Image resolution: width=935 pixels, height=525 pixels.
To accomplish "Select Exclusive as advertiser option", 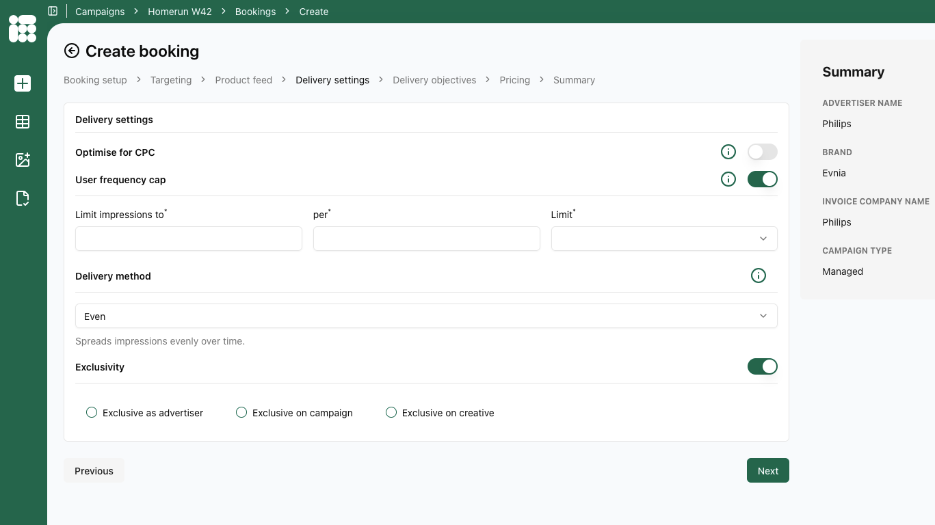I will click(92, 412).
